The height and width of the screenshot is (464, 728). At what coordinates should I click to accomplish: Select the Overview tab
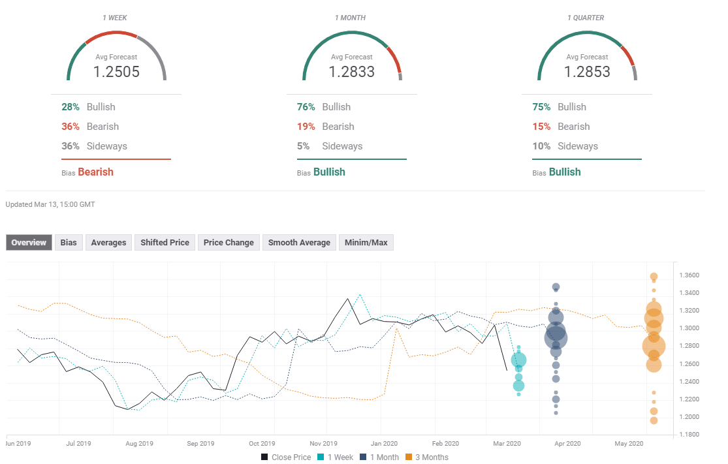(x=28, y=242)
